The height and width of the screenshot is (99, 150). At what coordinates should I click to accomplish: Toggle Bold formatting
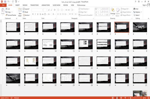[33, 14]
